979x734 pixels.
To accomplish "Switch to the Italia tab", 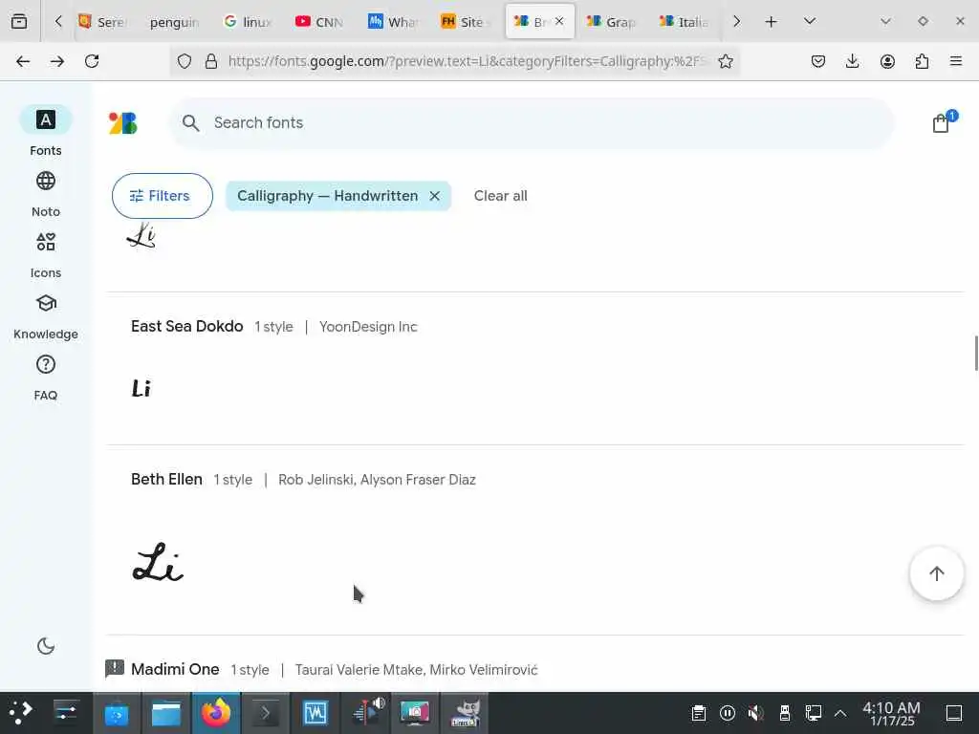I will pyautogui.click(x=684, y=22).
